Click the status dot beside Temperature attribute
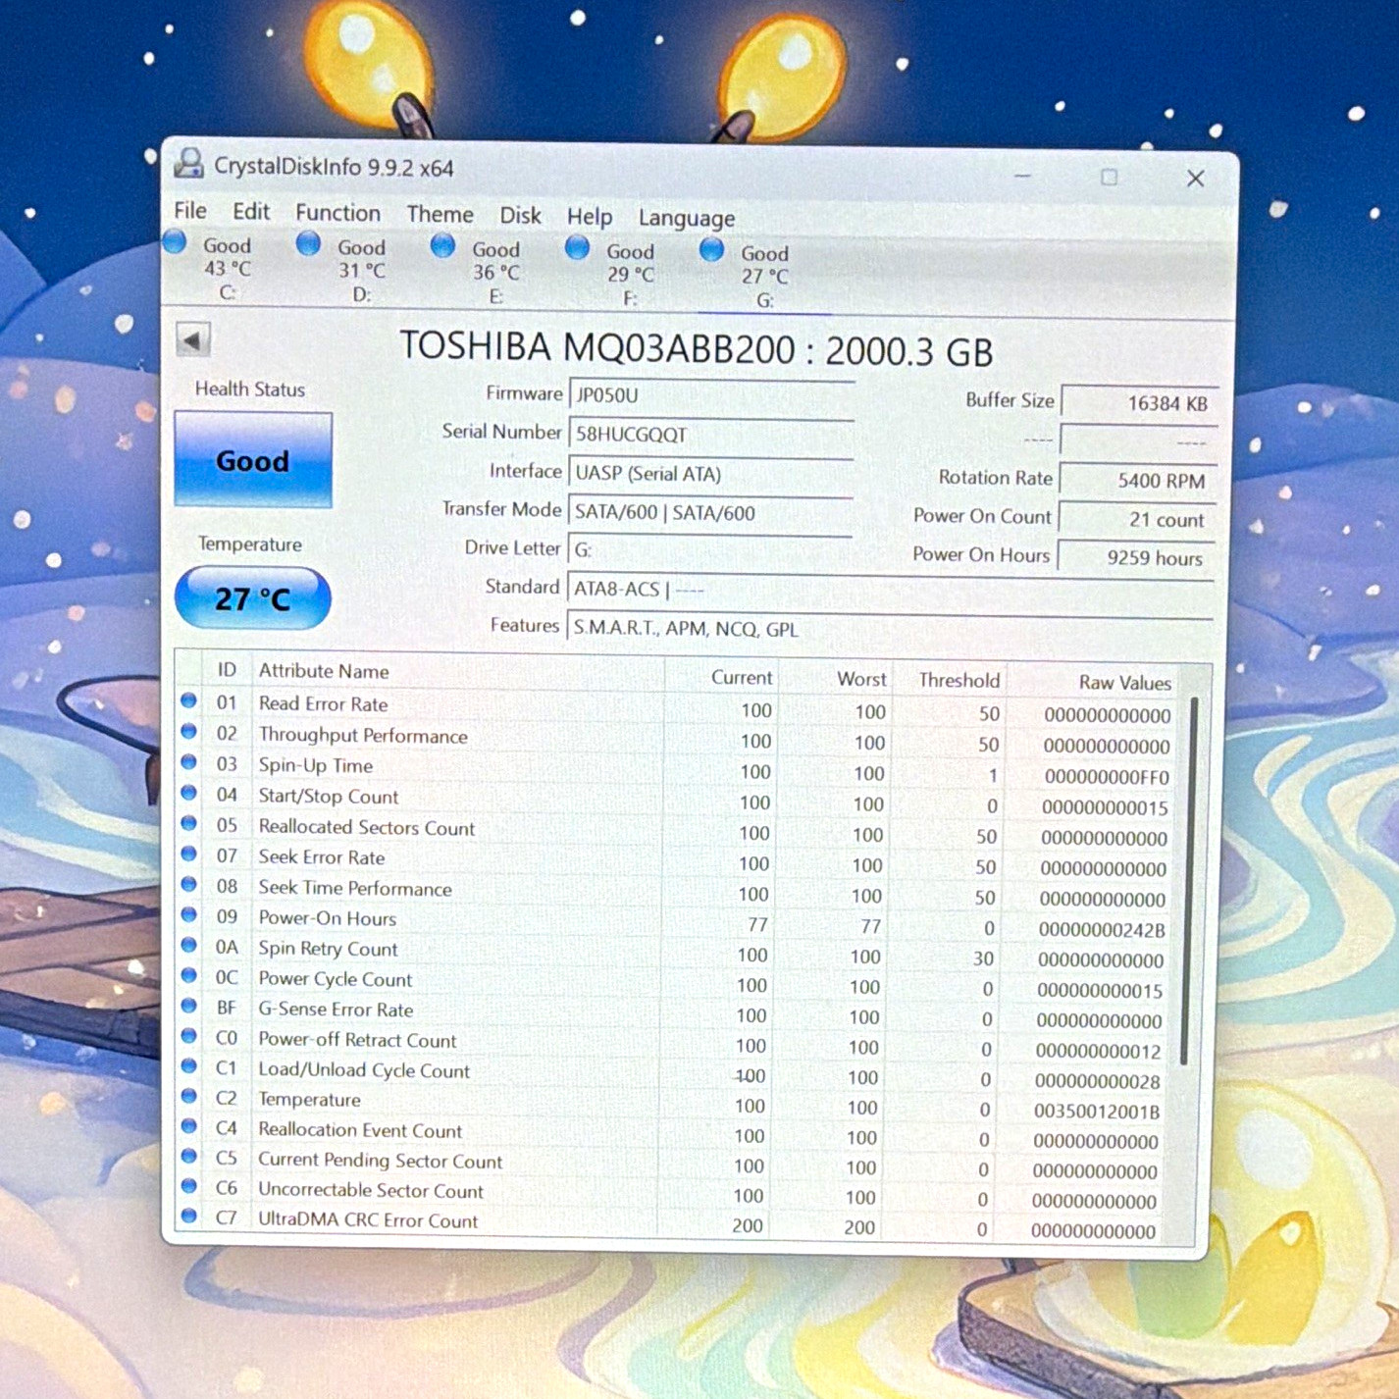The width and height of the screenshot is (1399, 1399). 188,1097
